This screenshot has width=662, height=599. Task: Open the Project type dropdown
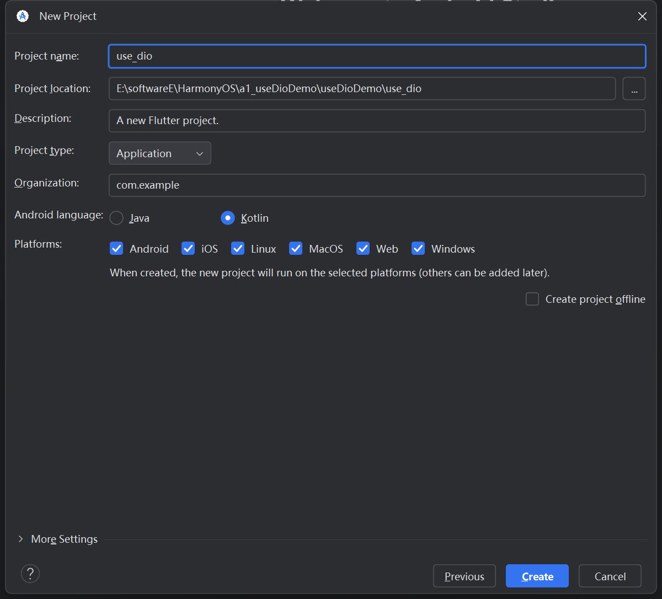[160, 153]
